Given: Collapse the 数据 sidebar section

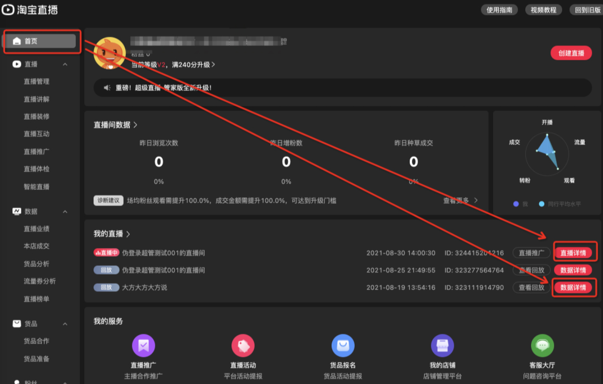Looking at the screenshot, I should (x=65, y=211).
